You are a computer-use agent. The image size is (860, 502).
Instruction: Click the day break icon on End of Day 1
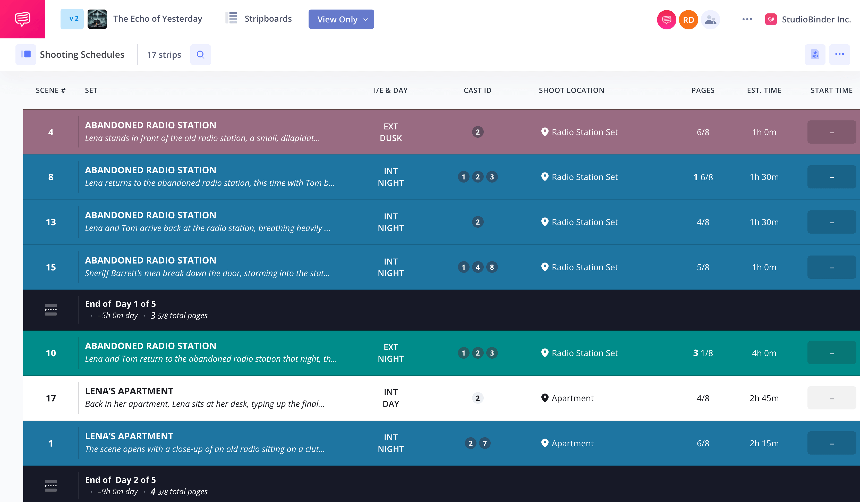click(50, 310)
